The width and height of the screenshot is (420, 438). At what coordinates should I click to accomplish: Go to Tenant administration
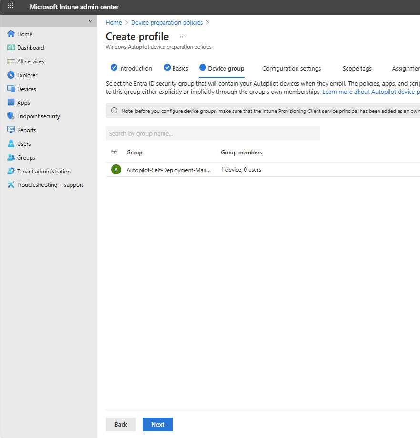point(43,172)
